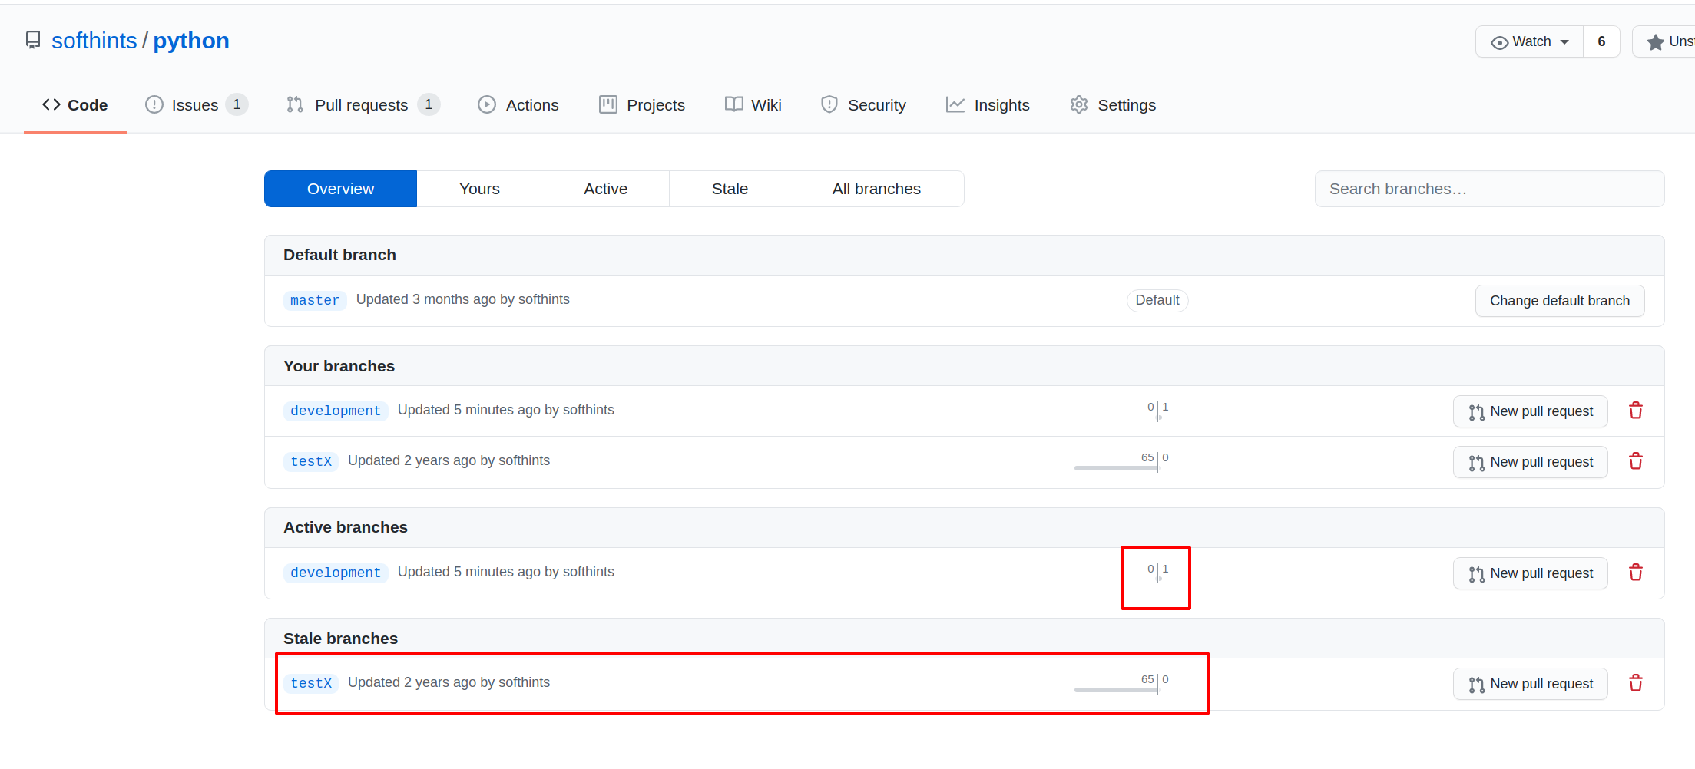Viewport: 1695px width, 769px height.
Task: Delete the development branch using trash icon
Action: point(1636,411)
